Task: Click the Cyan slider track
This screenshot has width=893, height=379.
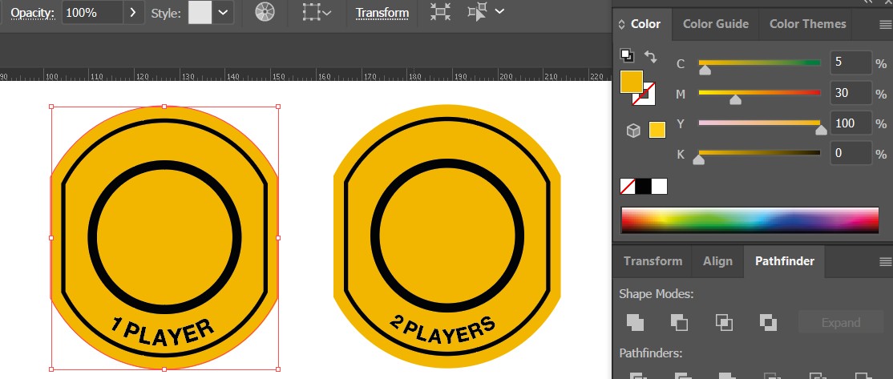Action: pyautogui.click(x=760, y=62)
